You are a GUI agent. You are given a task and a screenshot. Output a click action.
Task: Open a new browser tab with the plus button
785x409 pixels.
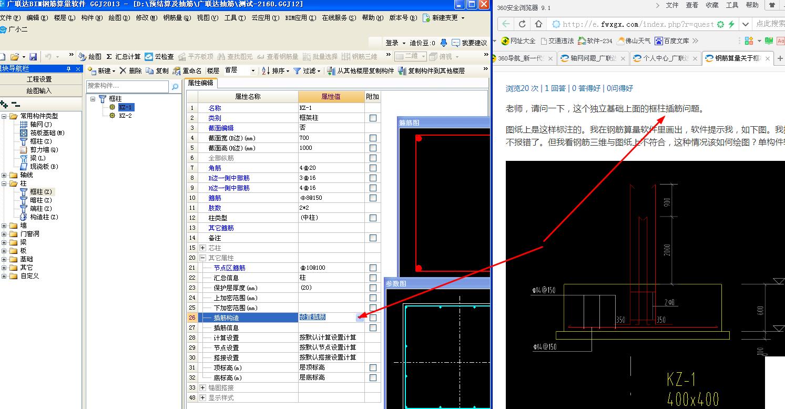780,58
